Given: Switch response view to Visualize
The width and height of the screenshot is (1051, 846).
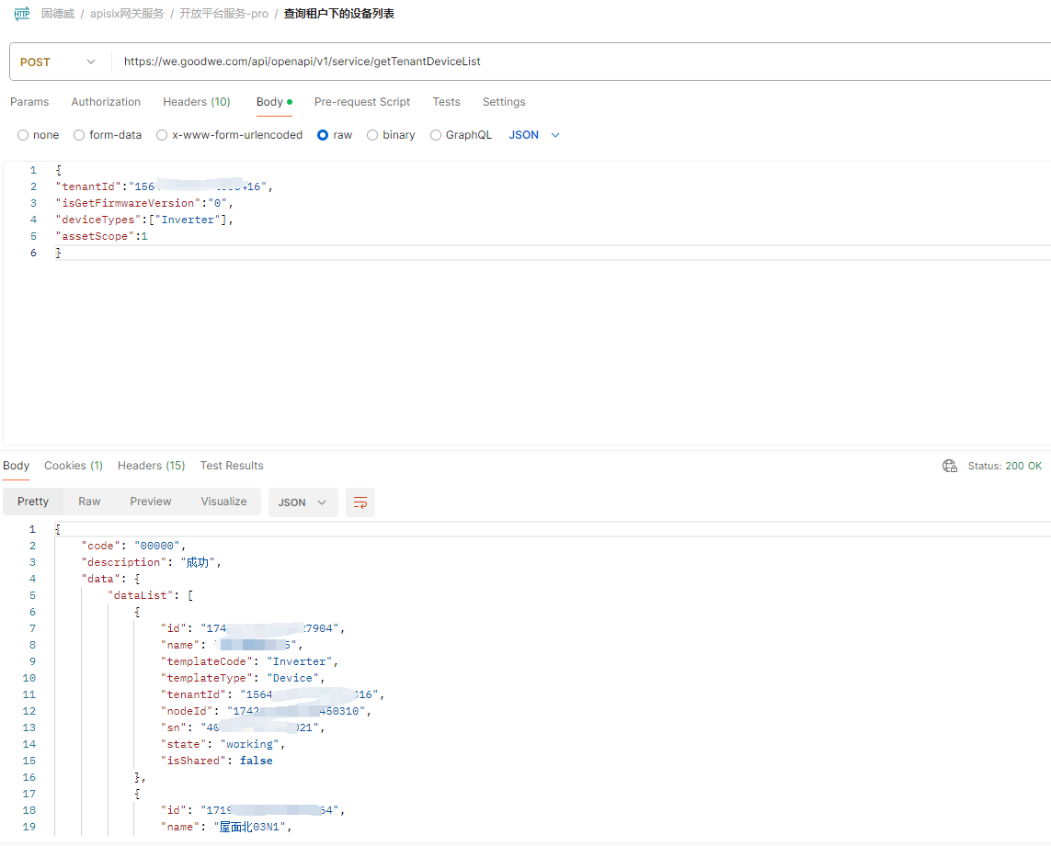Looking at the screenshot, I should click(223, 502).
